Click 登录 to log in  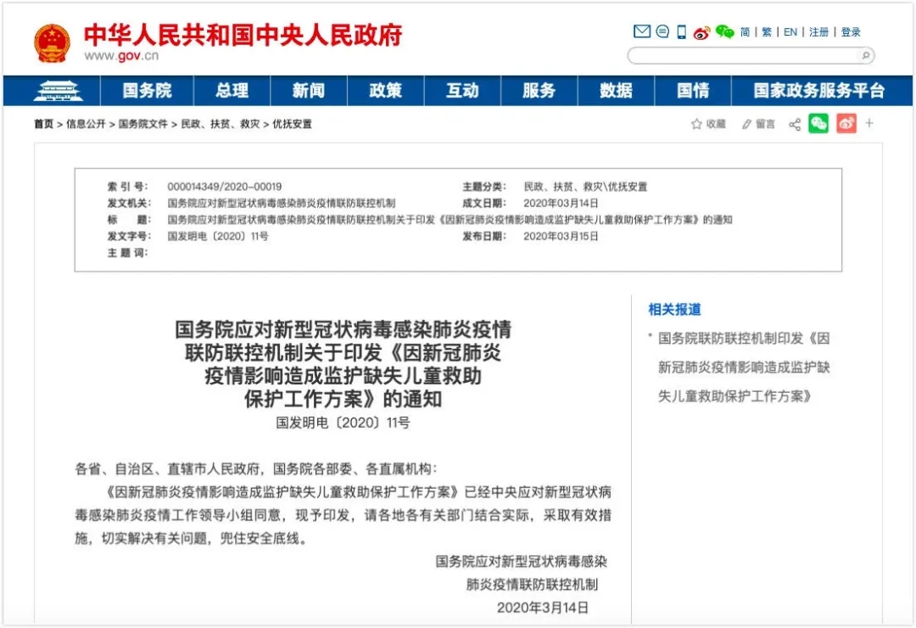tap(851, 32)
